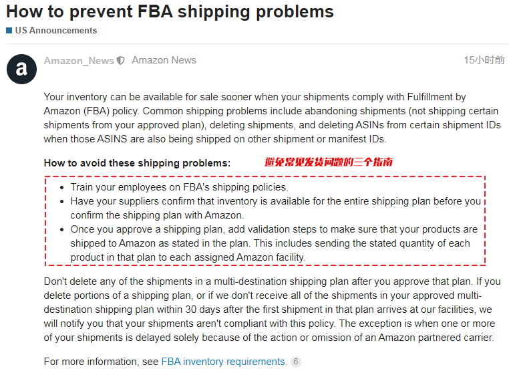Click the Amazon_News avatar icon
The image size is (509, 379).
(x=21, y=69)
